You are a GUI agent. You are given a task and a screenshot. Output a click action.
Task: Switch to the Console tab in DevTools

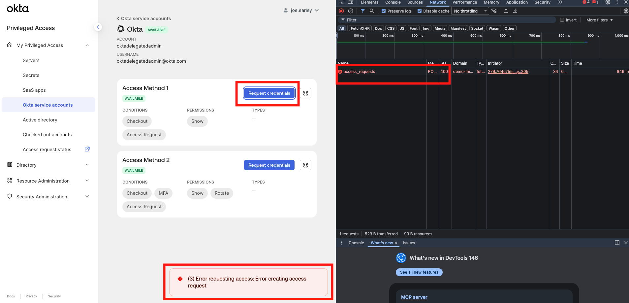(393, 3)
